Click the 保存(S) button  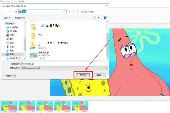[83, 75]
